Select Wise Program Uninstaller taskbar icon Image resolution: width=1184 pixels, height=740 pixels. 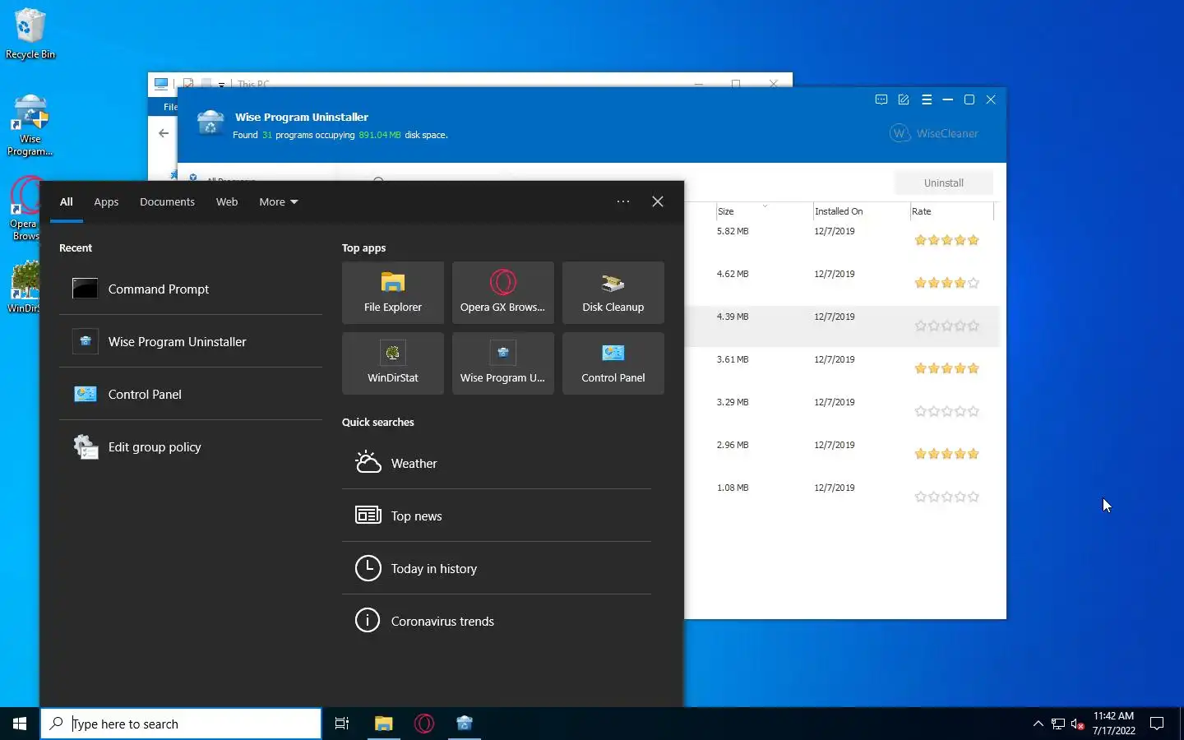(x=465, y=724)
